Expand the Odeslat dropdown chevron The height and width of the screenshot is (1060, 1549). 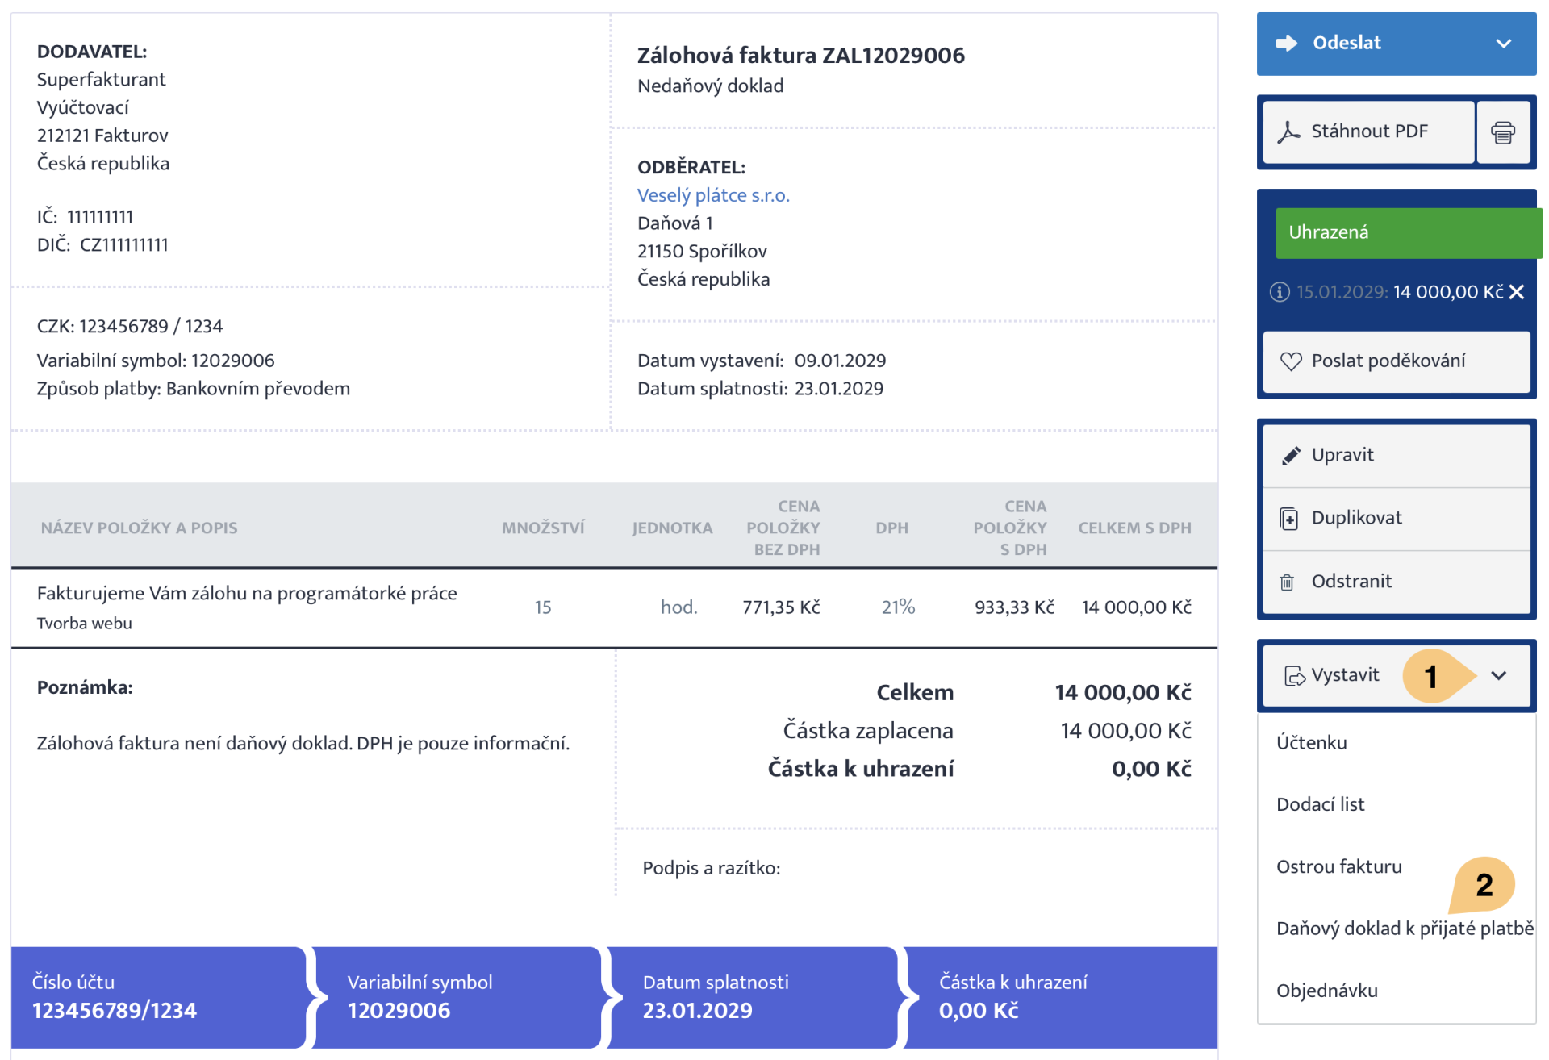tap(1503, 44)
